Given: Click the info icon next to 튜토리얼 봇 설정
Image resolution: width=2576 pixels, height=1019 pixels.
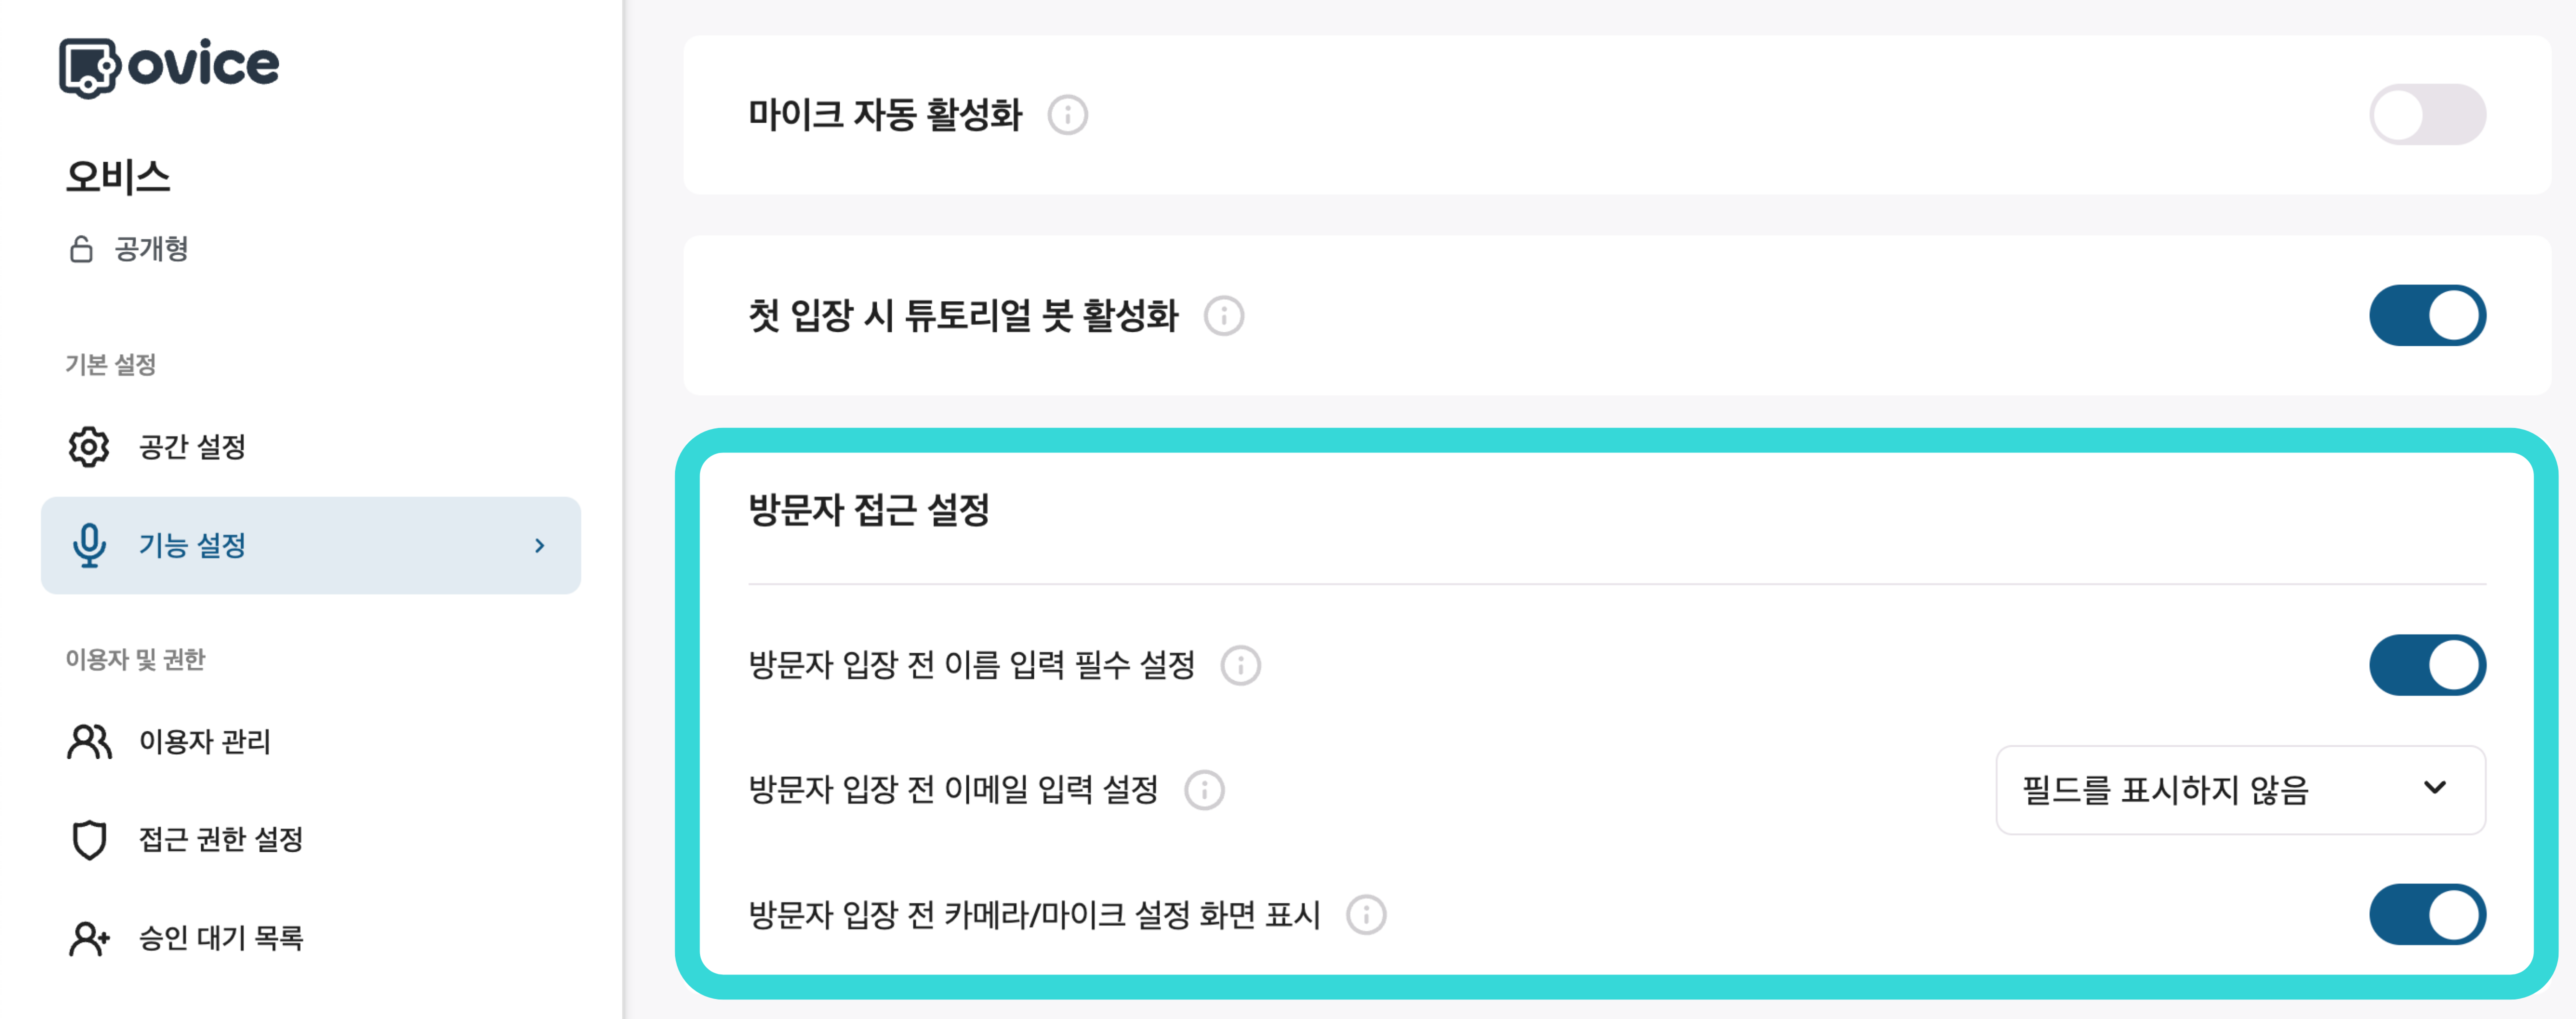Looking at the screenshot, I should click(1223, 316).
